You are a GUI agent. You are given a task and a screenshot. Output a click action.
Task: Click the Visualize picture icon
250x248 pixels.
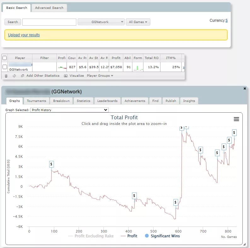coord(66,76)
